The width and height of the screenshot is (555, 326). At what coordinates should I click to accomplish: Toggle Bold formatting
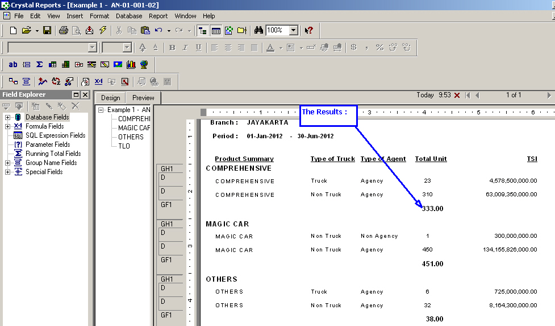[172, 47]
